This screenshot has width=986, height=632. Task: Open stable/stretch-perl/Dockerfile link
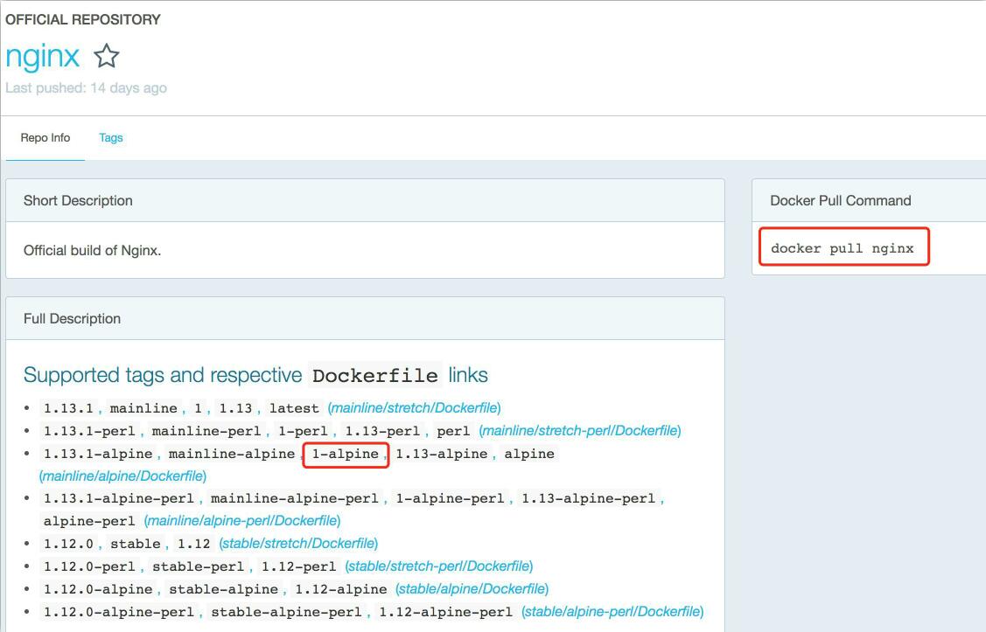pyautogui.click(x=439, y=566)
